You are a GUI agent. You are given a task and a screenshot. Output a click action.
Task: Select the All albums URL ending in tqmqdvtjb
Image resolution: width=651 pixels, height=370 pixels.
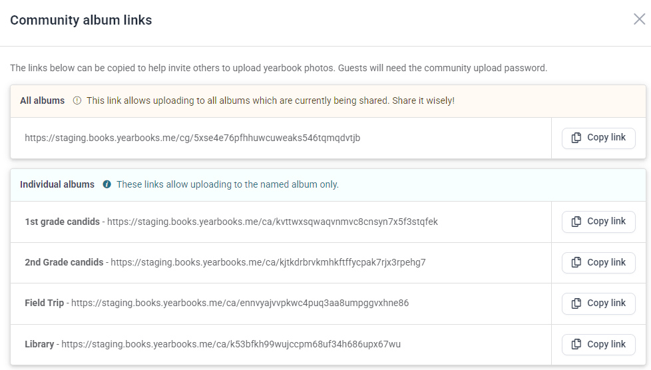192,138
